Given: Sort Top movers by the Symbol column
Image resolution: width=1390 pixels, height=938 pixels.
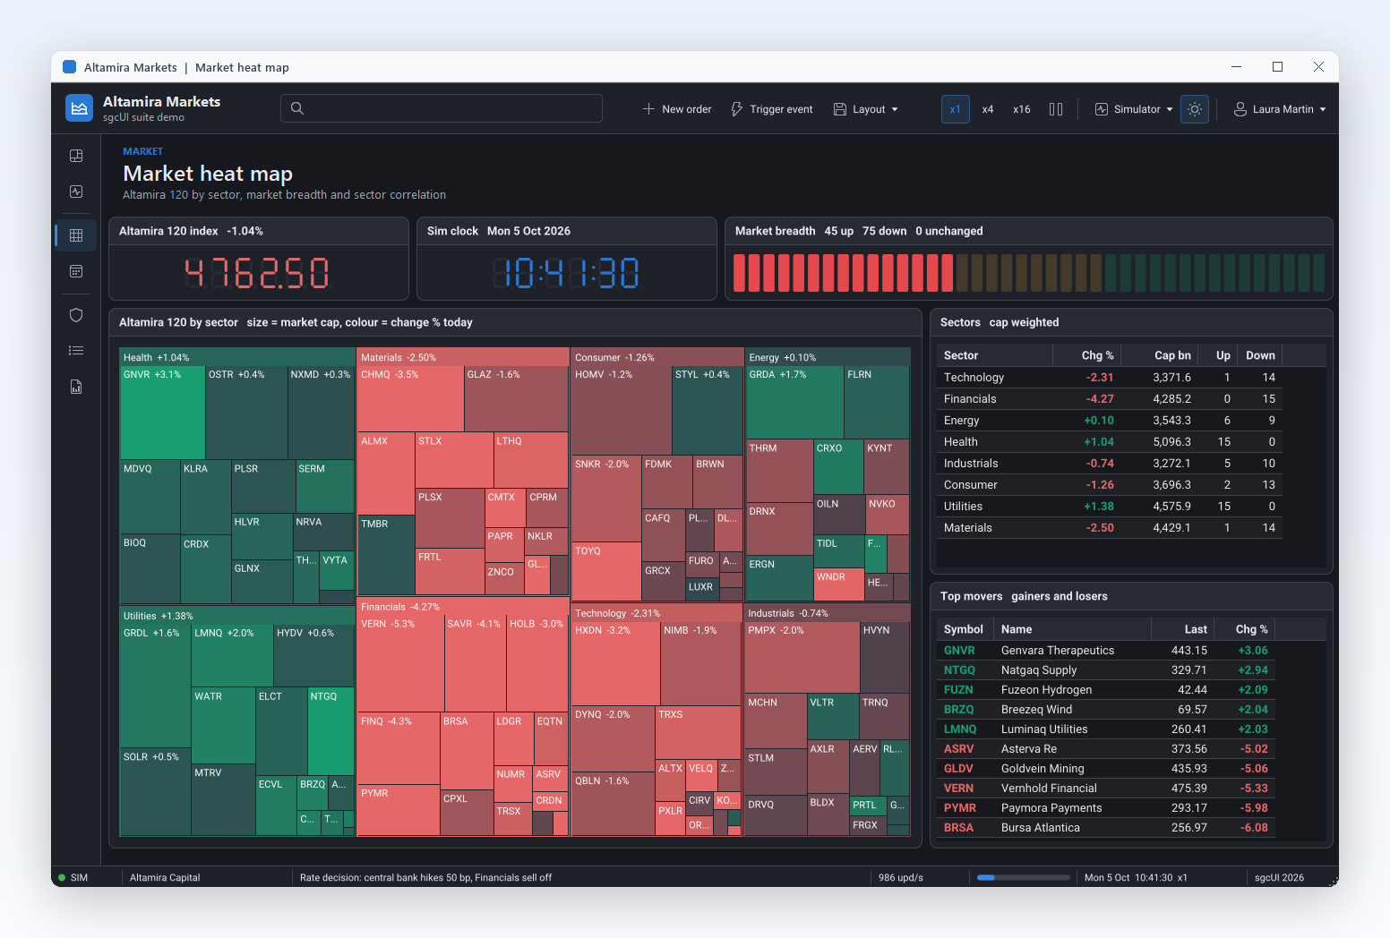Looking at the screenshot, I should click(964, 629).
